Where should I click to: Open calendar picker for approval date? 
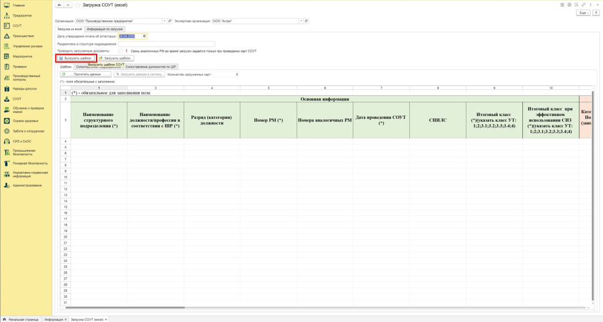coord(145,36)
